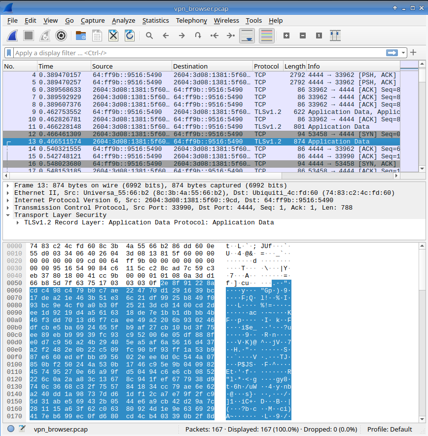Go back in packet history
Viewport: 428px width, 436px height.
click(166, 36)
